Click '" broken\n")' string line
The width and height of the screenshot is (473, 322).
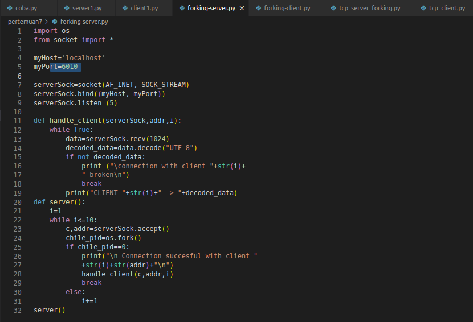[105, 175]
